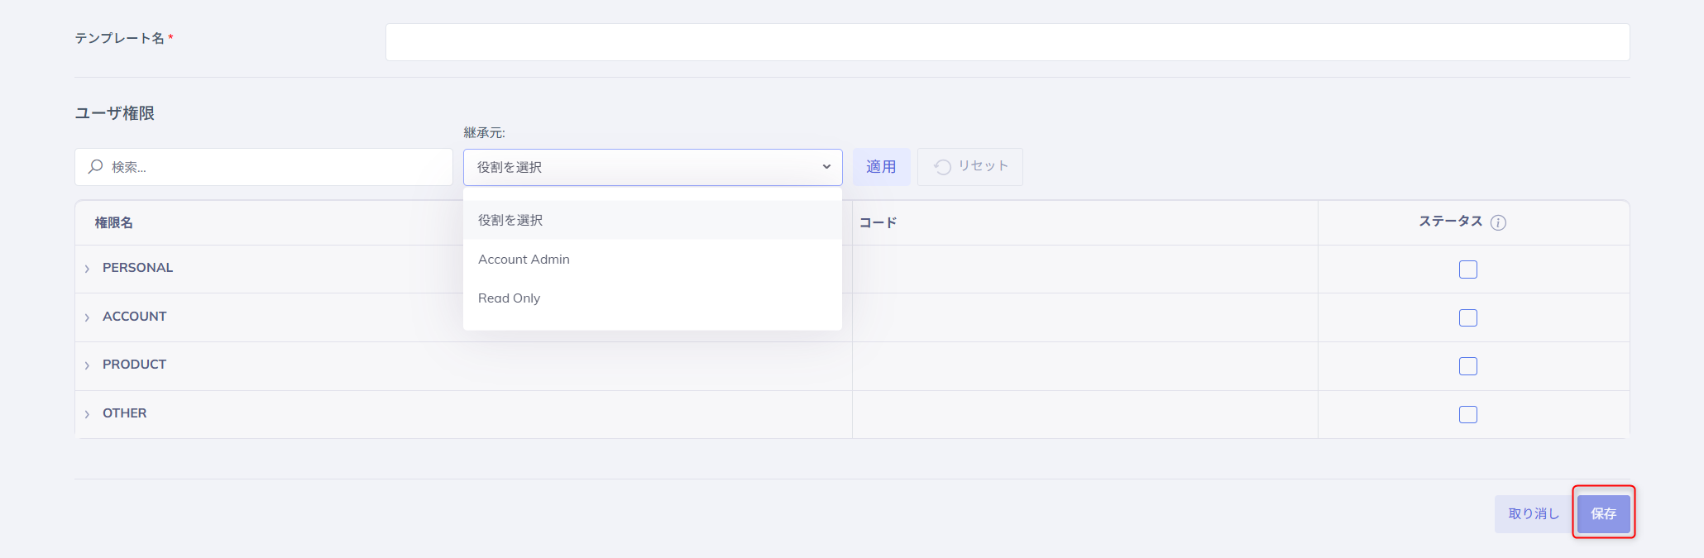1704x558 pixels.
Task: Pick the 役割を選択 placeholder option
Action: [510, 221]
